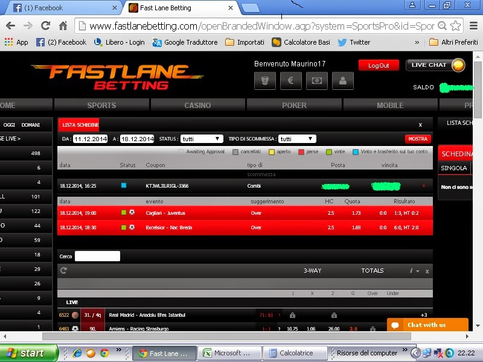Open the SPORTS navigation tab
The image size is (483, 362).
point(101,105)
